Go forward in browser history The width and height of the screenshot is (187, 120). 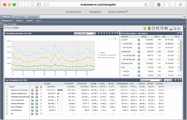(28, 5)
